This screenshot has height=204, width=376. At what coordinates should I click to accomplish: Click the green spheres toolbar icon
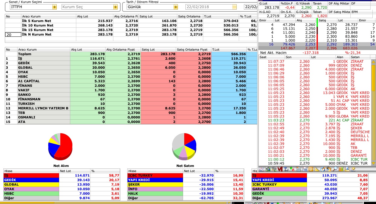pyautogui.click(x=268, y=169)
